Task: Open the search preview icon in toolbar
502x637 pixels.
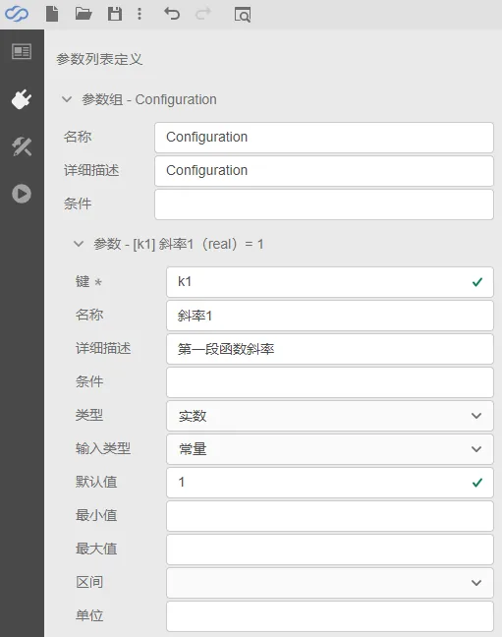Action: click(x=243, y=14)
